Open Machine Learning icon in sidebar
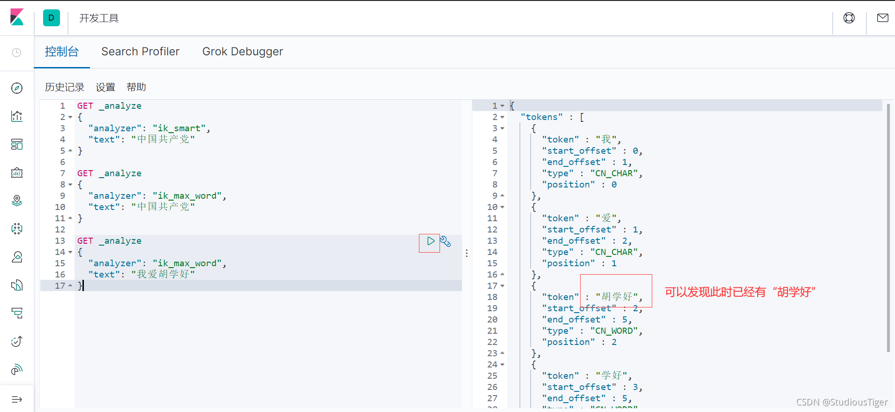The width and height of the screenshot is (895, 412). [17, 229]
